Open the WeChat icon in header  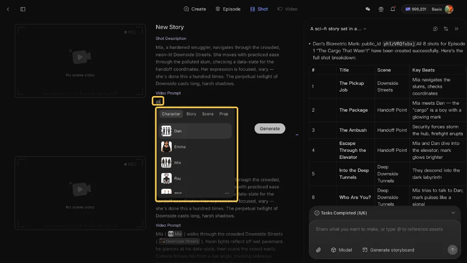tap(368, 9)
